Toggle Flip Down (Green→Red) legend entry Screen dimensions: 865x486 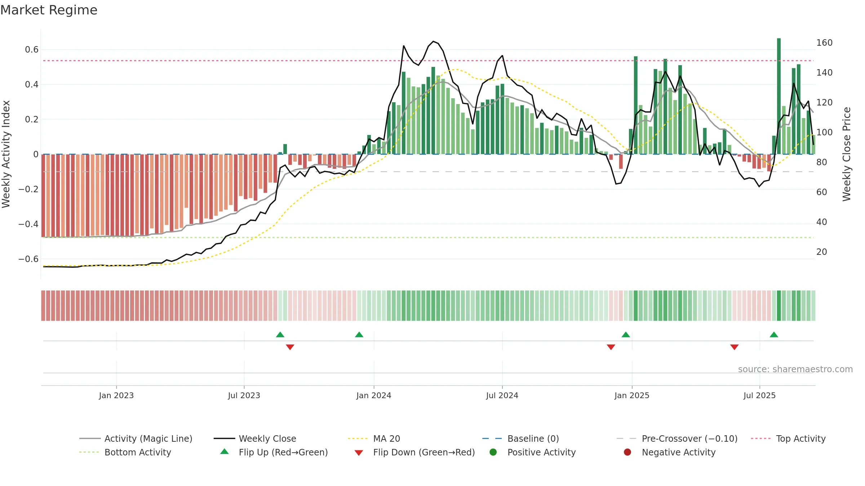414,452
